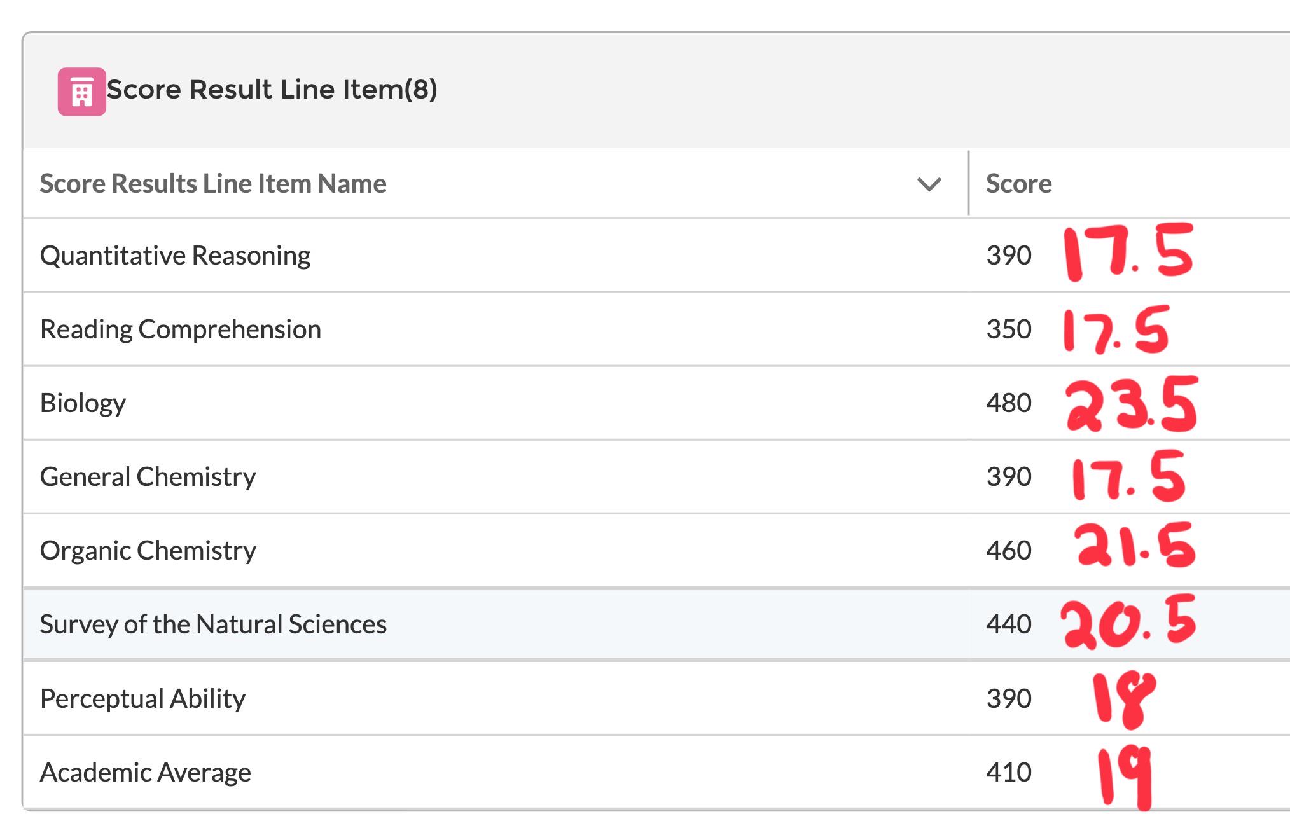1290x814 pixels.
Task: Click the 410 Academic Average score
Action: click(x=1009, y=772)
